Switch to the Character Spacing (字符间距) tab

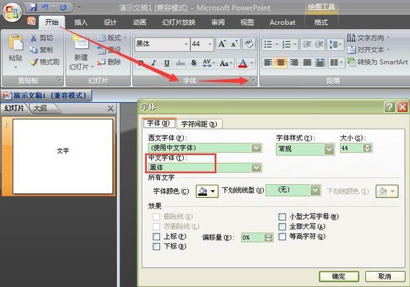198,123
